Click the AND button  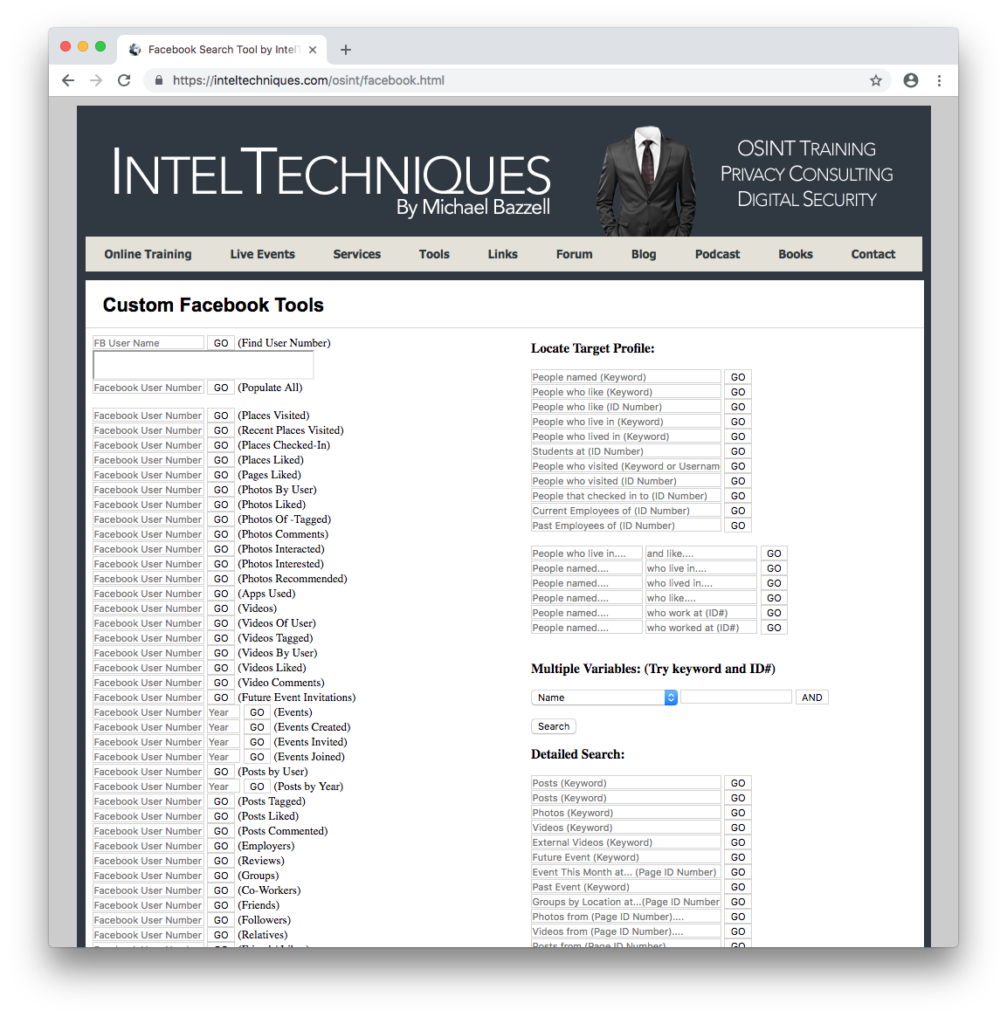(812, 697)
